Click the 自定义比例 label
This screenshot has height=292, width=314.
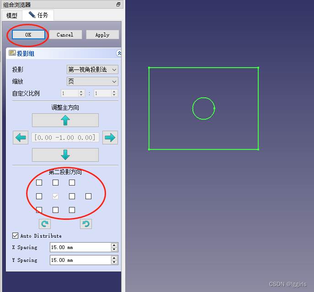pos(26,93)
